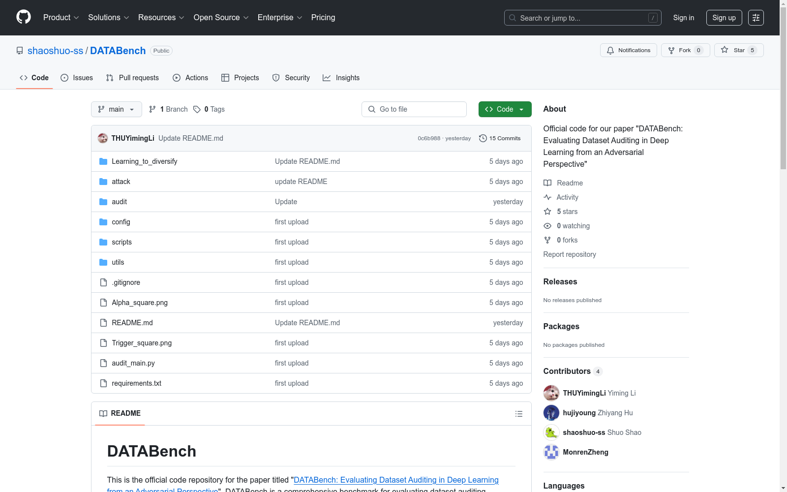Expand the Solutions menu
Viewport: 787px width, 492px height.
coord(109,18)
